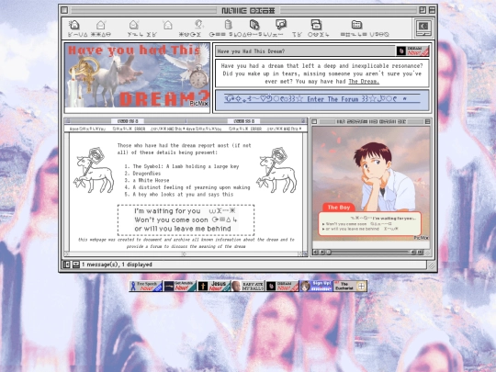Click the magnifier speech-bubble toolbar icon
Screen dimensions: 496x372
coord(280,24)
